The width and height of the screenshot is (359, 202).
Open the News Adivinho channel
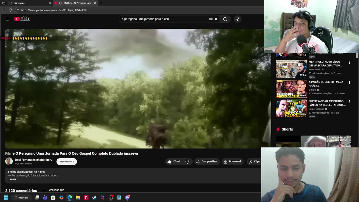(316, 70)
